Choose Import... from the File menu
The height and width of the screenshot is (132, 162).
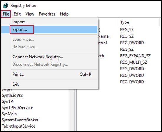pos(49,22)
